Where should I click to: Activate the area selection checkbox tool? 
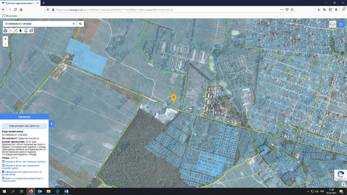pos(16,30)
